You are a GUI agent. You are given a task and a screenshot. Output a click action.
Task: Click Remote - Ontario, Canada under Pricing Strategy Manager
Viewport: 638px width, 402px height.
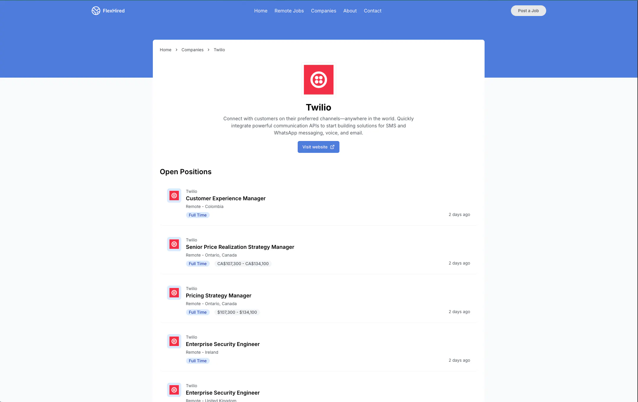click(211, 304)
